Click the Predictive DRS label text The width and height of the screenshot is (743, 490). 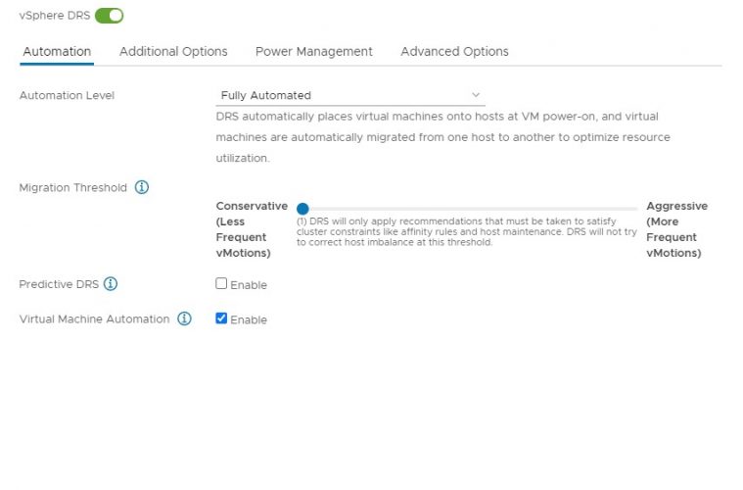click(x=59, y=284)
